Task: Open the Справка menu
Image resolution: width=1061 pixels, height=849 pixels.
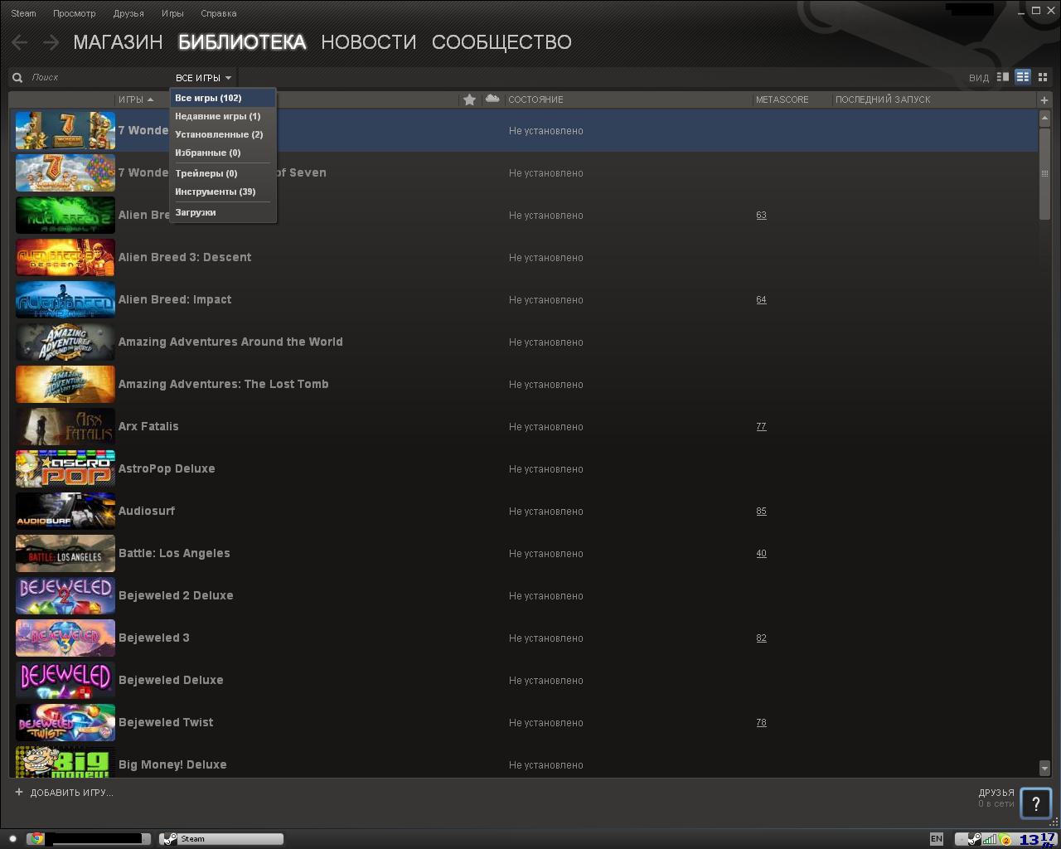Action: pos(218,13)
